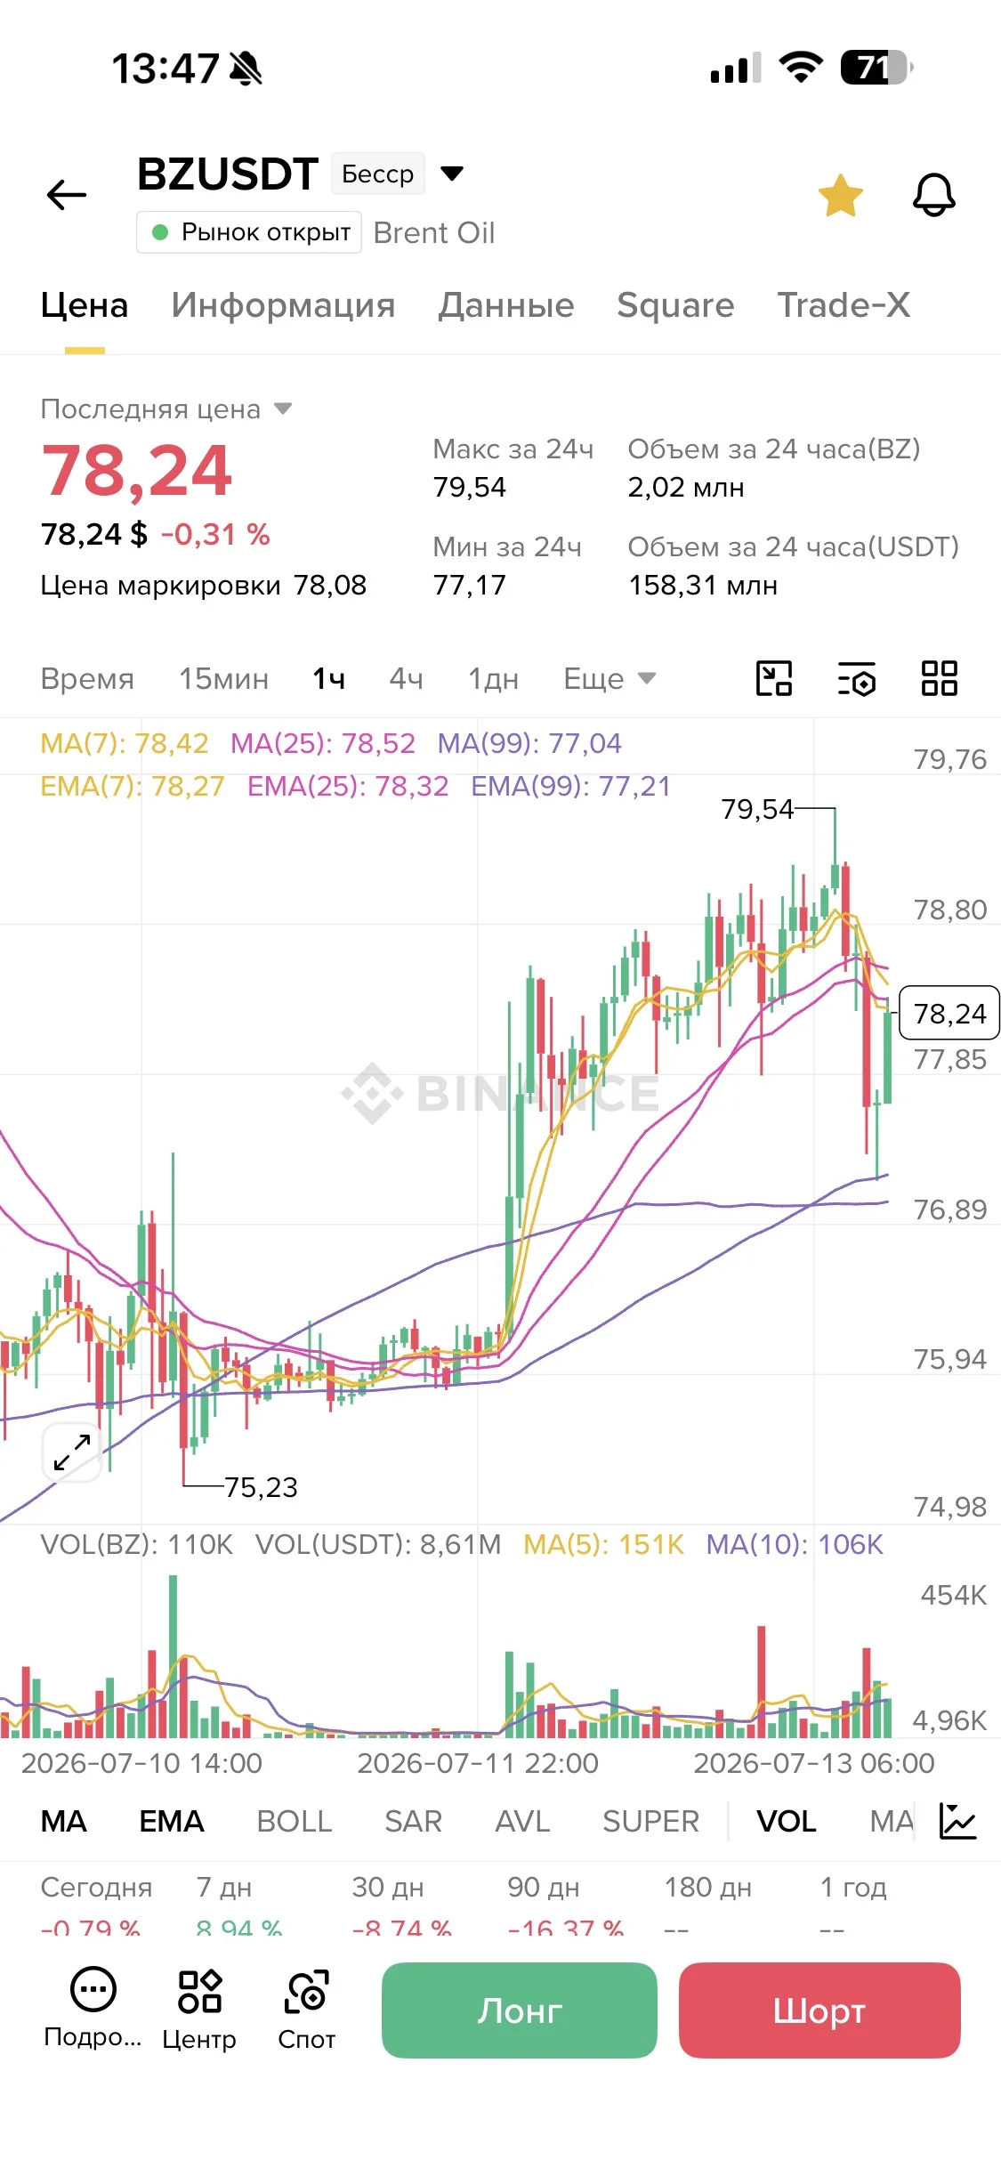Expand the Еще intervals dropdown
Image resolution: width=1001 pixels, height=2168 pixels.
[609, 678]
